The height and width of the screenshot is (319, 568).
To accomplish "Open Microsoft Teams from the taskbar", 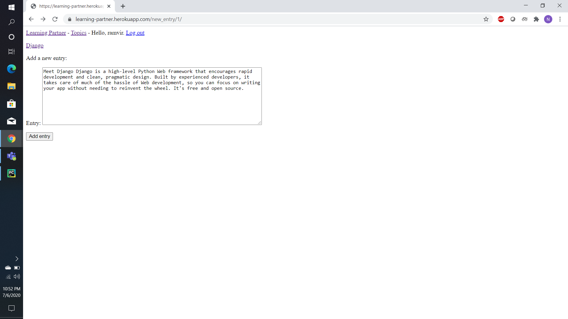I will [x=11, y=156].
